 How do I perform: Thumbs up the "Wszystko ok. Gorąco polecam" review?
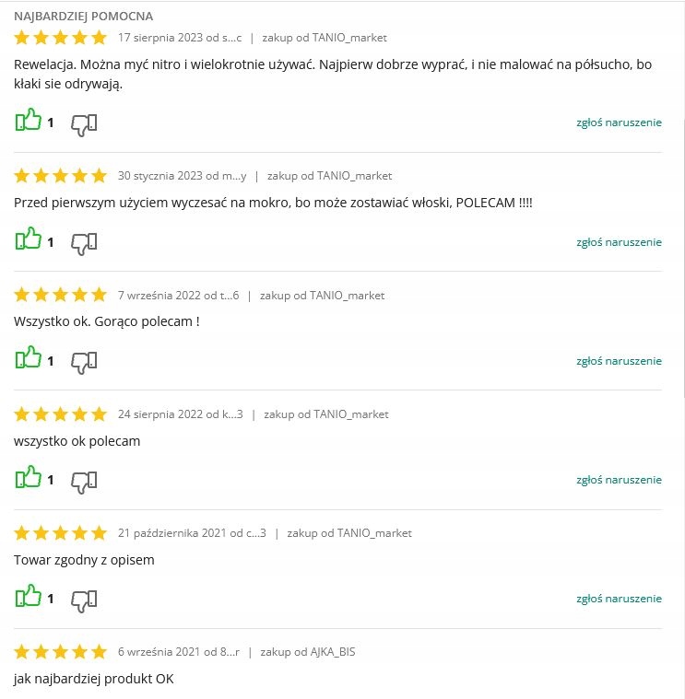[x=29, y=359]
